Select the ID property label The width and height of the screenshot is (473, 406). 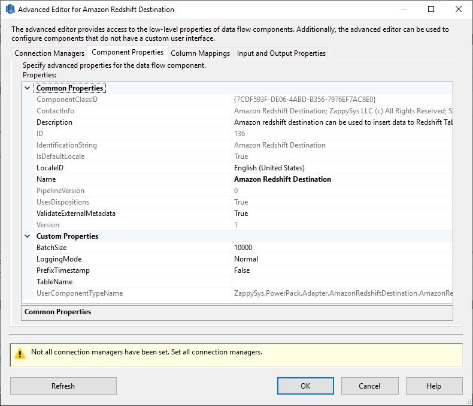tap(40, 134)
